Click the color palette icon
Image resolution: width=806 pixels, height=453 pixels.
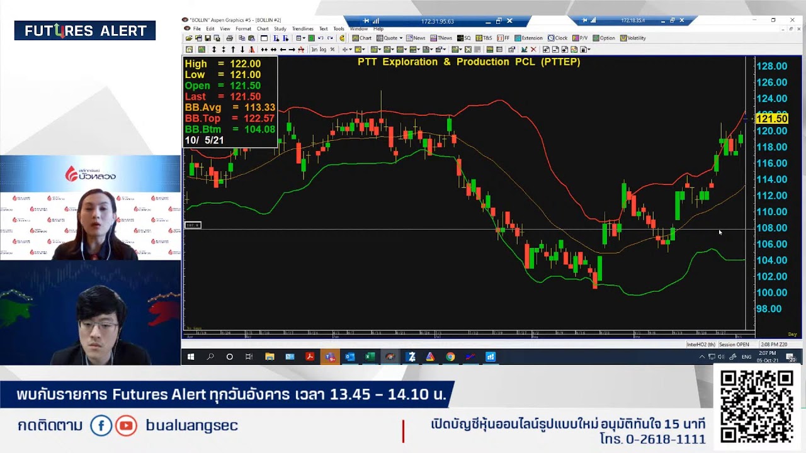(x=342, y=38)
